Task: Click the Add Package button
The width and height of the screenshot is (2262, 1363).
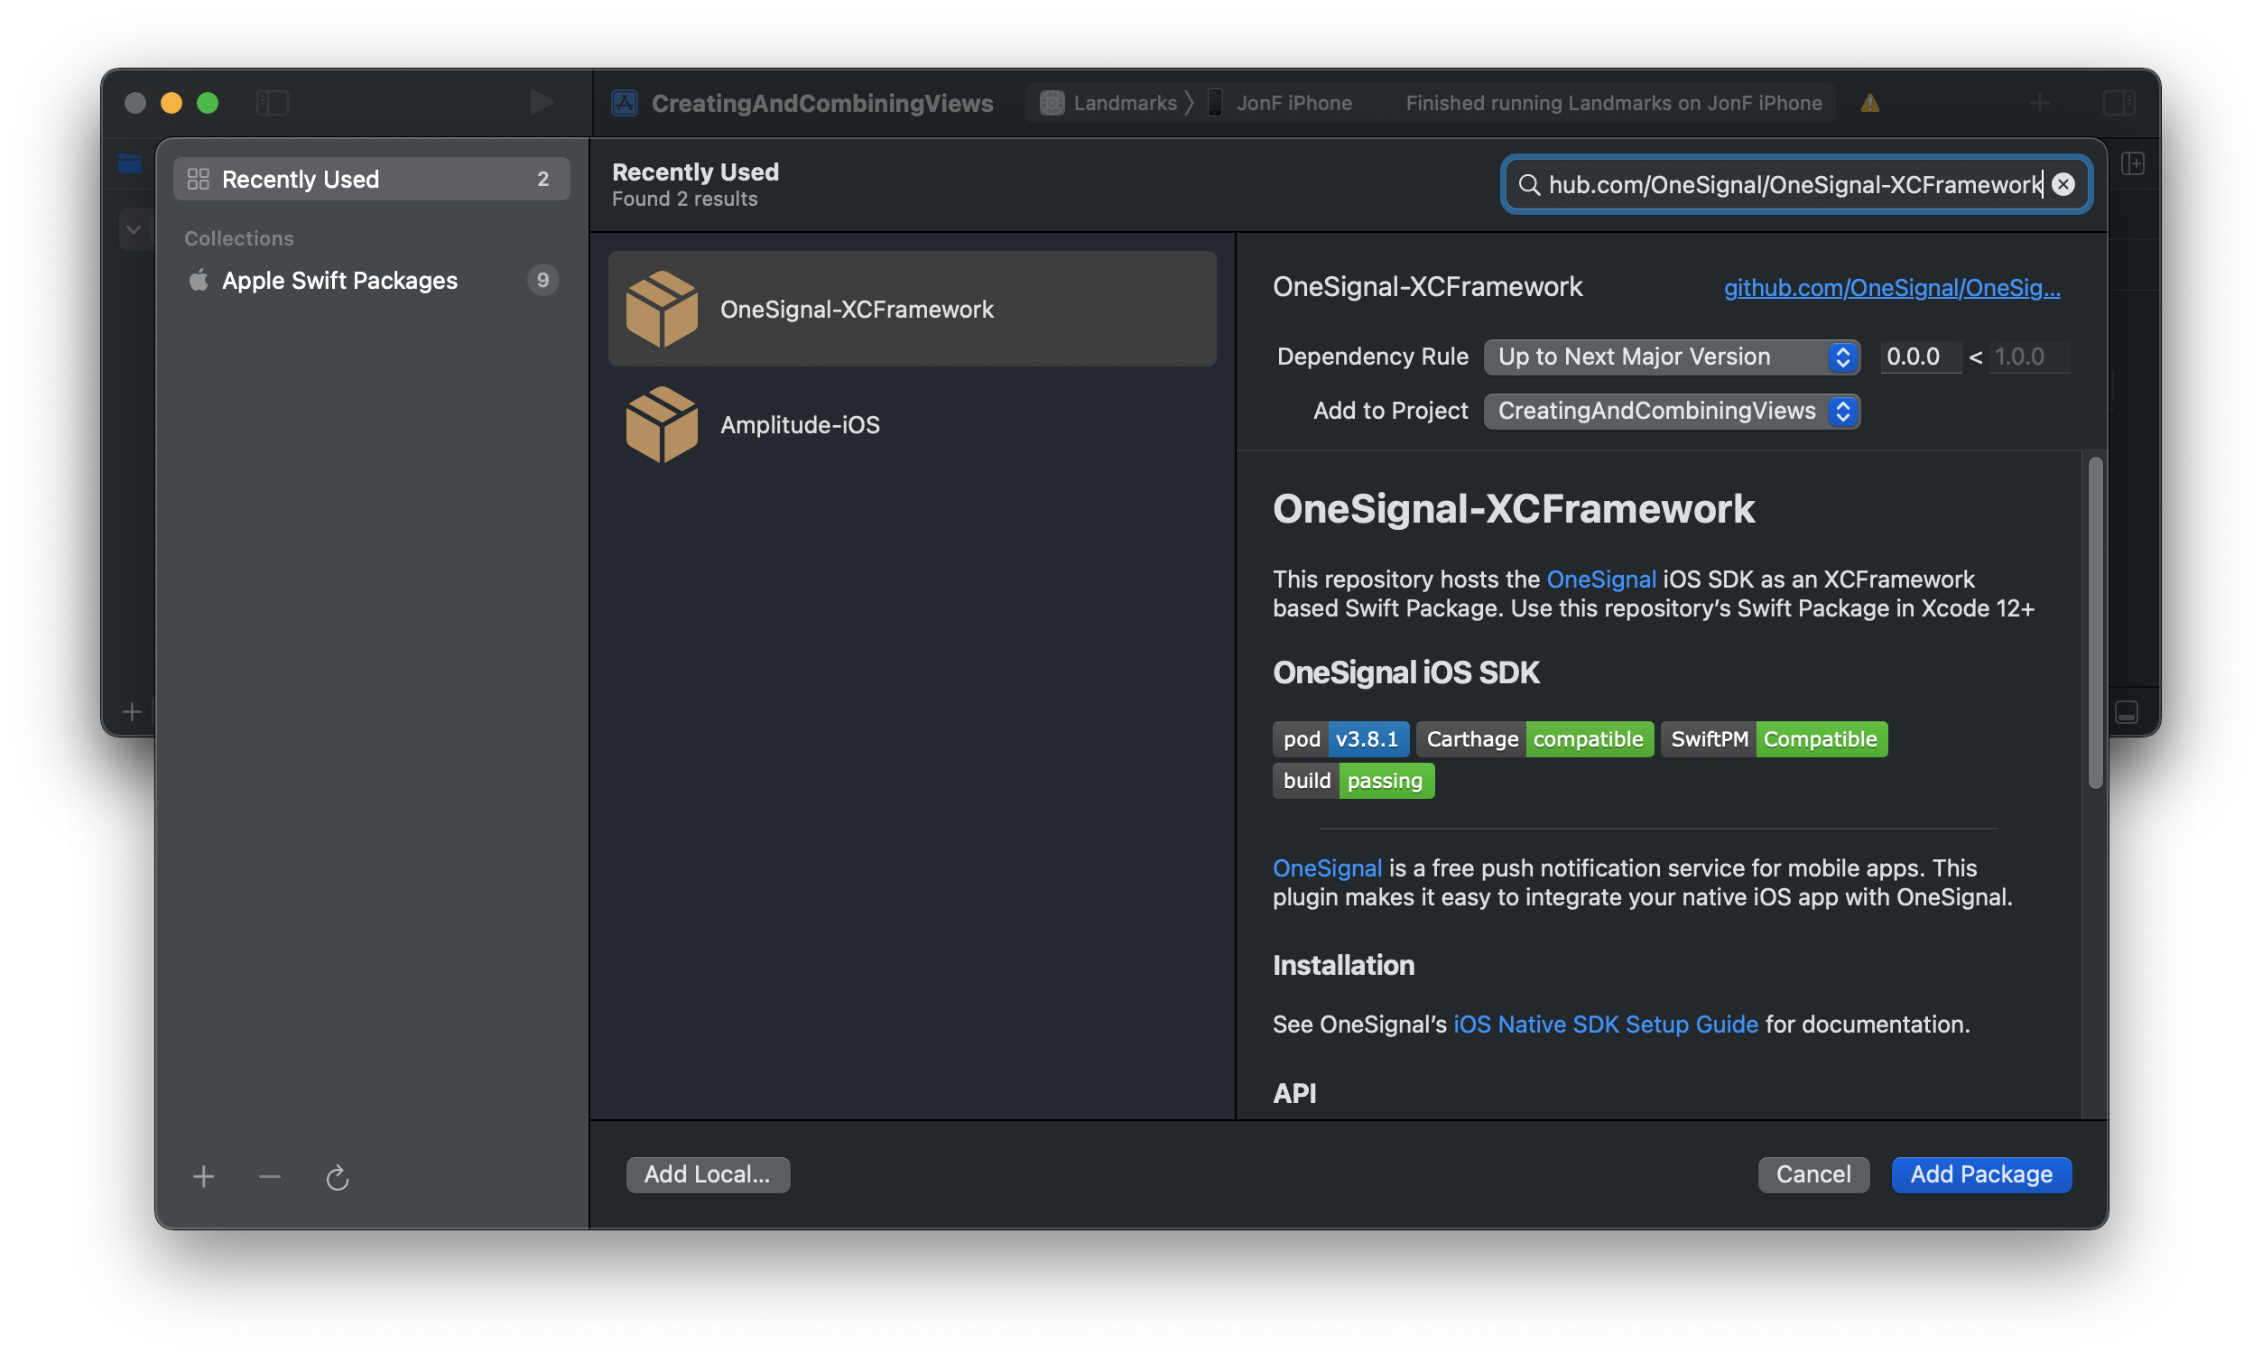Action: tap(1980, 1174)
